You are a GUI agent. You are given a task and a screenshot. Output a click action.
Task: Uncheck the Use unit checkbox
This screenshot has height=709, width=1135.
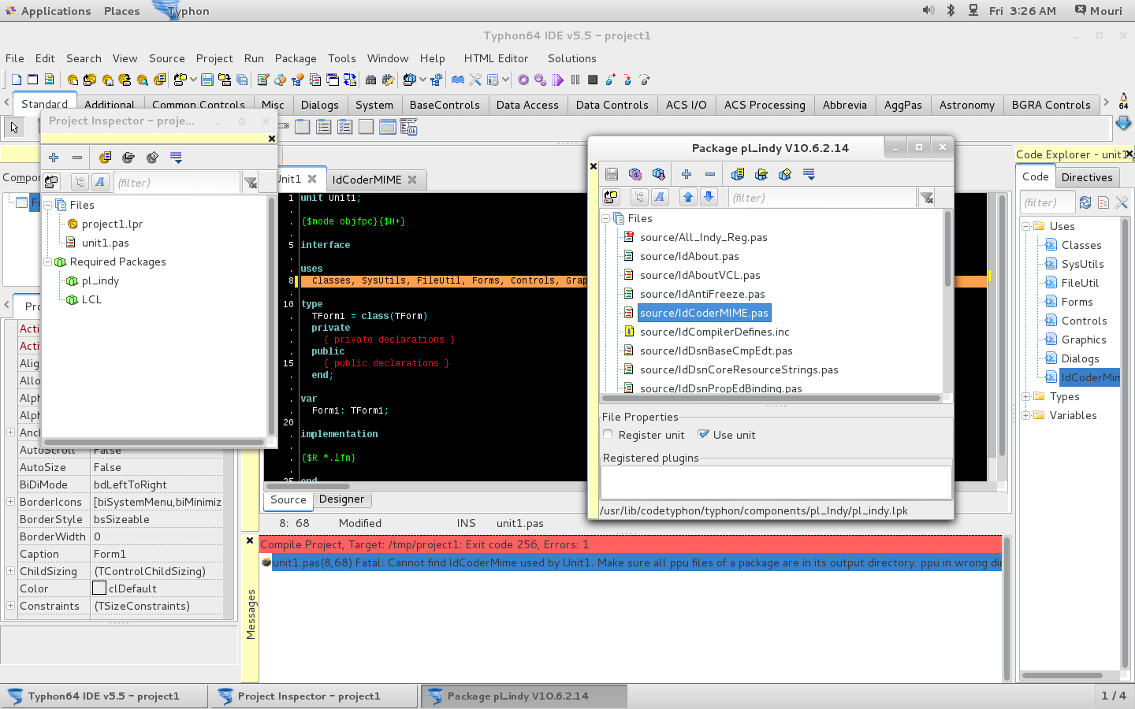703,434
